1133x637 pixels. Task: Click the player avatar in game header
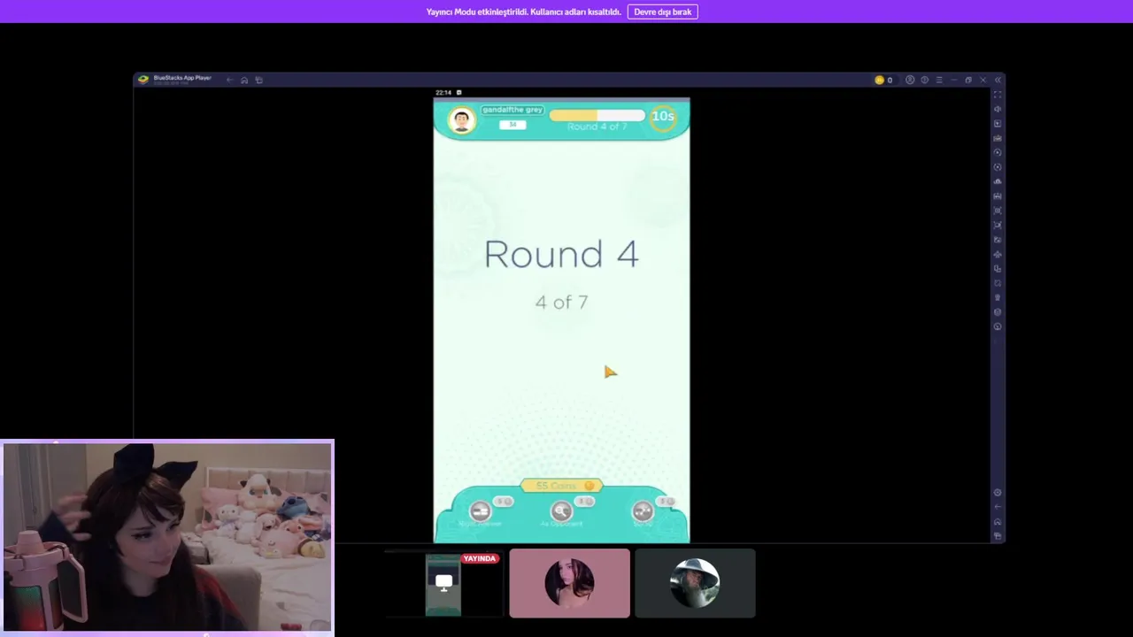pyautogui.click(x=461, y=120)
